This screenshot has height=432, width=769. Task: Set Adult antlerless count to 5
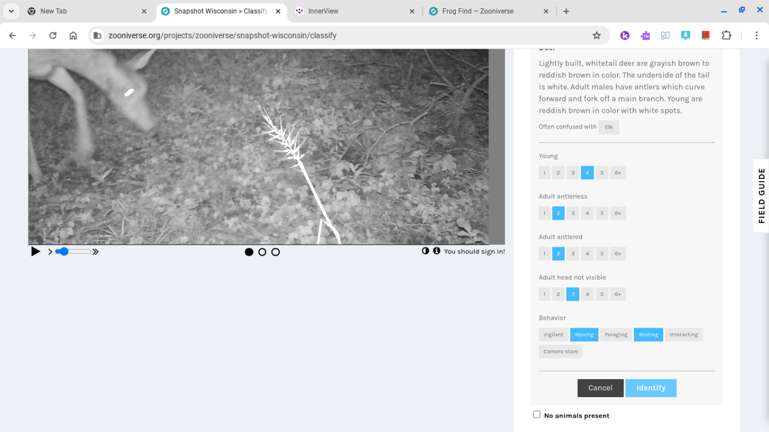[601, 213]
